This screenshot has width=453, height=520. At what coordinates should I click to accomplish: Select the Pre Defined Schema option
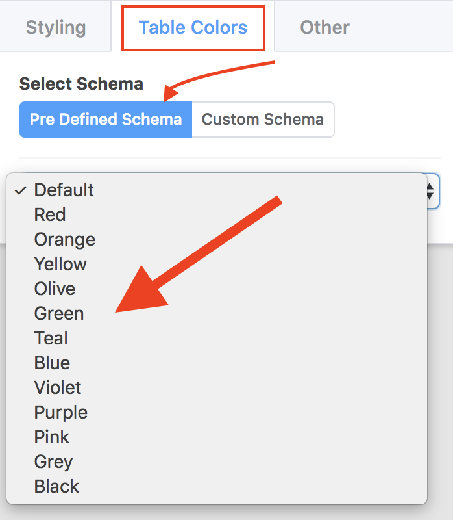pyautogui.click(x=106, y=120)
